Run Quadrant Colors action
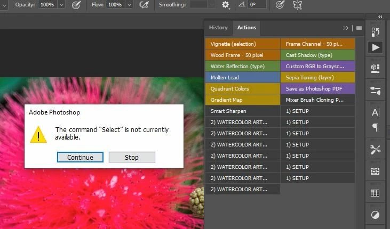This screenshot has height=229, width=390. [243, 88]
